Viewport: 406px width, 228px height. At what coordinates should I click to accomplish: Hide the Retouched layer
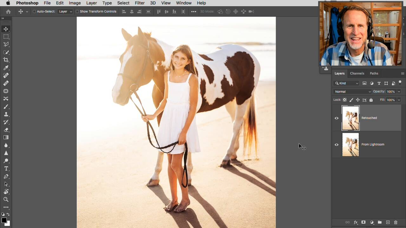(337, 118)
